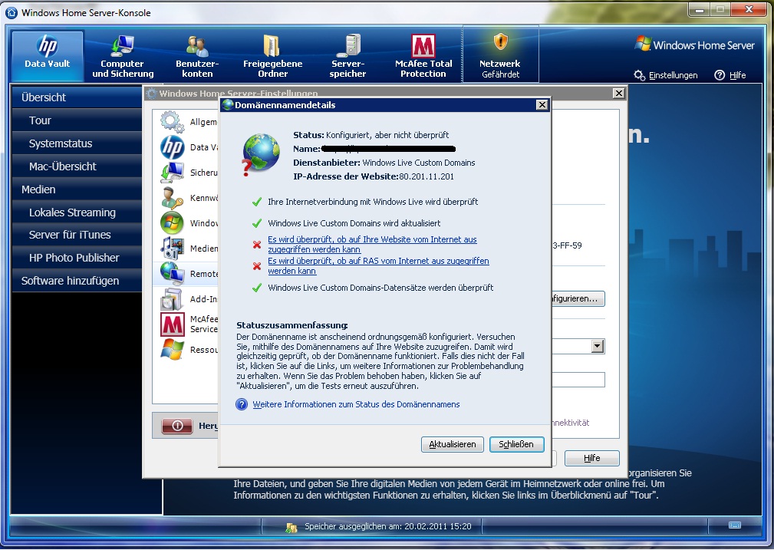The height and width of the screenshot is (550, 774).
Task: Click the keyboard icon in status bar
Action: click(x=735, y=525)
